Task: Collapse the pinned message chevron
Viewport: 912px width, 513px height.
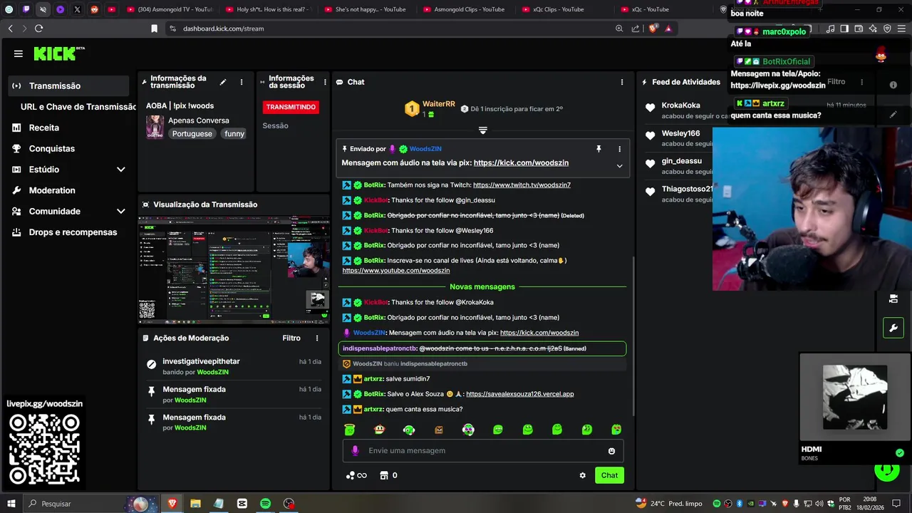Action: (619, 166)
